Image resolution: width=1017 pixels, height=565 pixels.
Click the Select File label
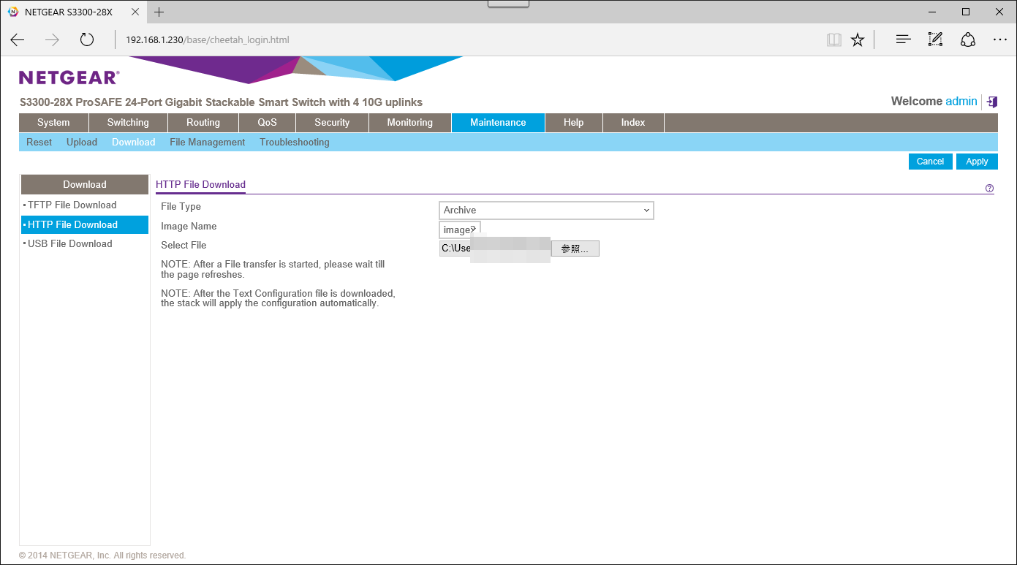pos(184,246)
